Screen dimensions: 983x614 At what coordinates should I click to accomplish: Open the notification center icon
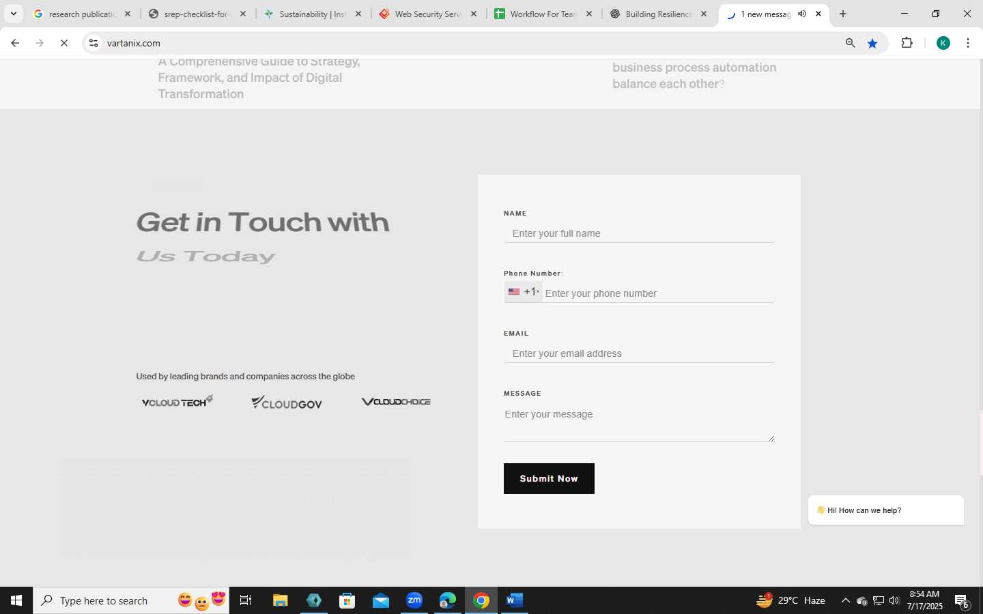click(x=963, y=601)
